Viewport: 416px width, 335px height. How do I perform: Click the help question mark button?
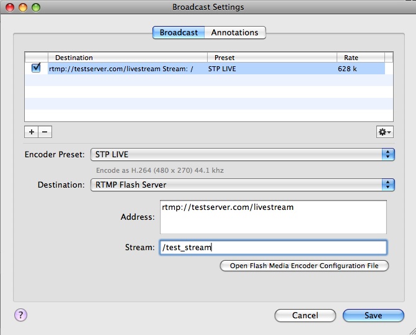tap(20, 315)
